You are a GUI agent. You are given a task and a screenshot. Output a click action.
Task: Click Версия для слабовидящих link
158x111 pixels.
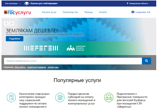click(44, 4)
